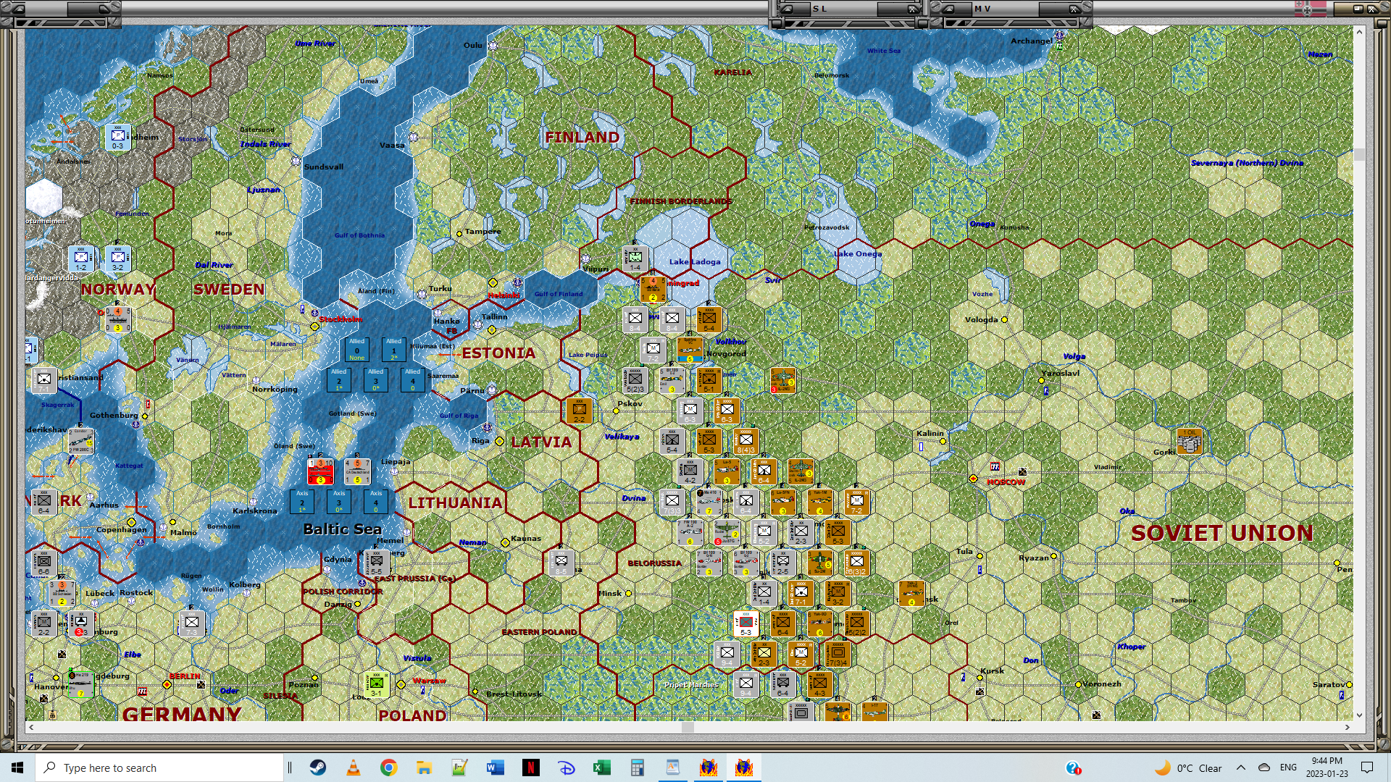Open Netflix from the taskbar
Viewport: 1391px width, 782px height.
(531, 768)
